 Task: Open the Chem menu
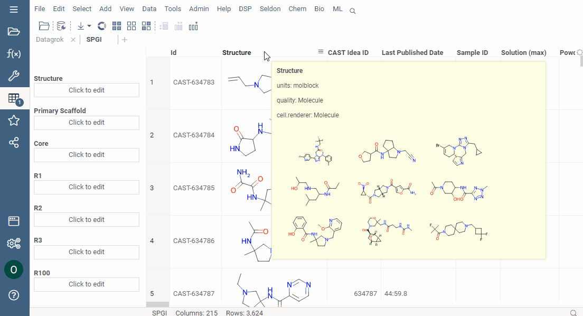click(x=297, y=8)
